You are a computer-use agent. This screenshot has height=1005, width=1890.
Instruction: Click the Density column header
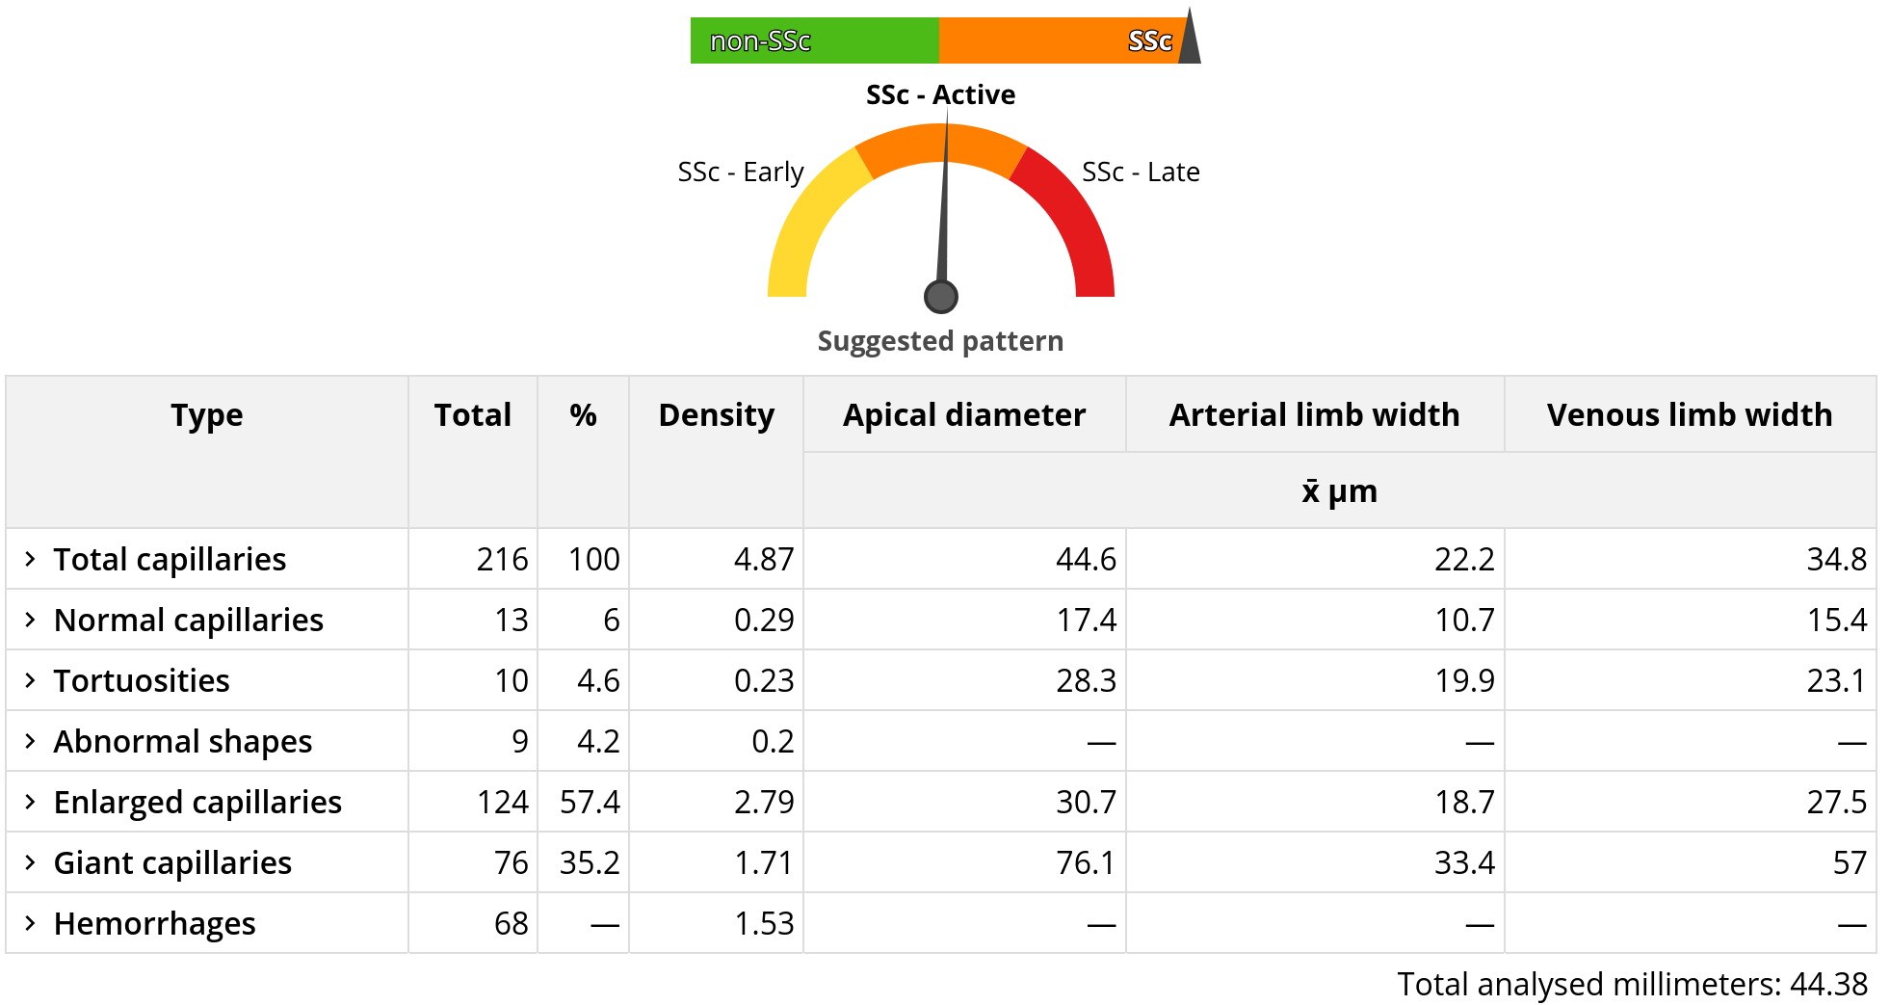(716, 415)
